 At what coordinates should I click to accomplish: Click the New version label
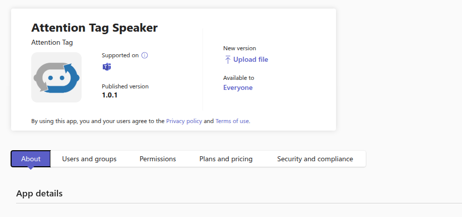tap(239, 48)
